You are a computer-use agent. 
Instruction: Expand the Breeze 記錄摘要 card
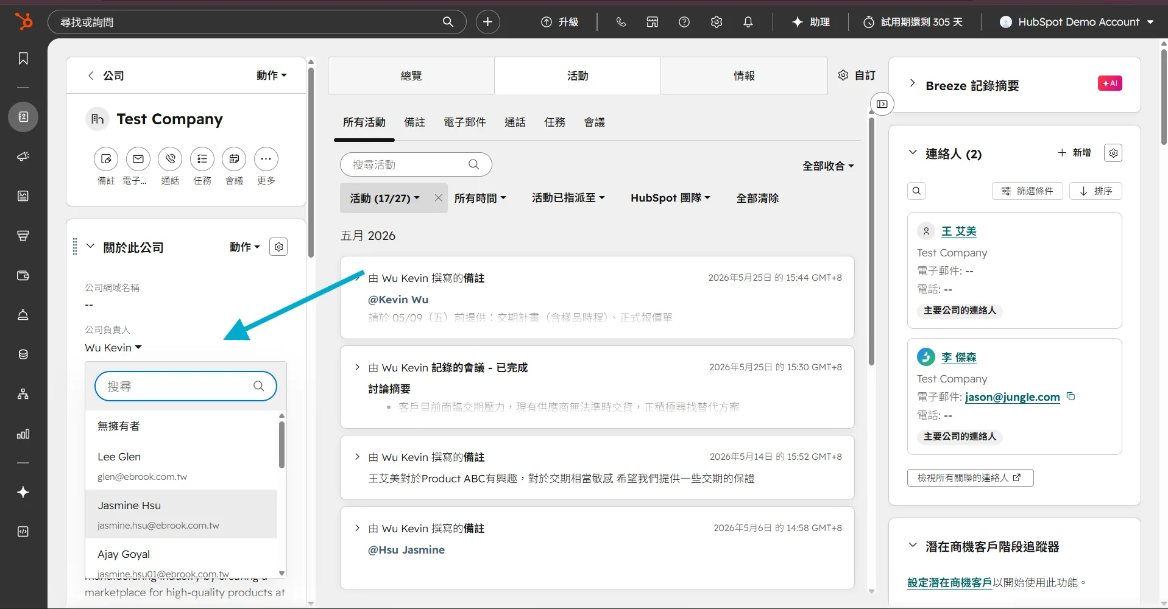(x=912, y=83)
